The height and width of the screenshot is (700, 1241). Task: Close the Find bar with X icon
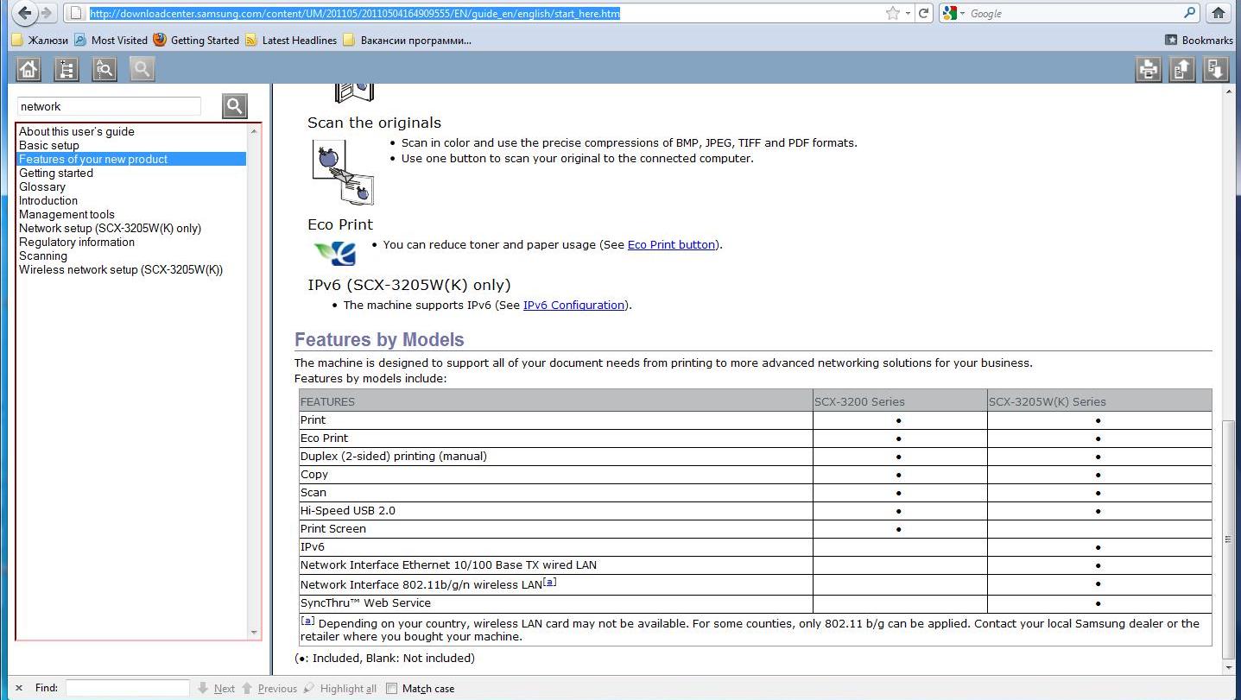[x=19, y=688]
